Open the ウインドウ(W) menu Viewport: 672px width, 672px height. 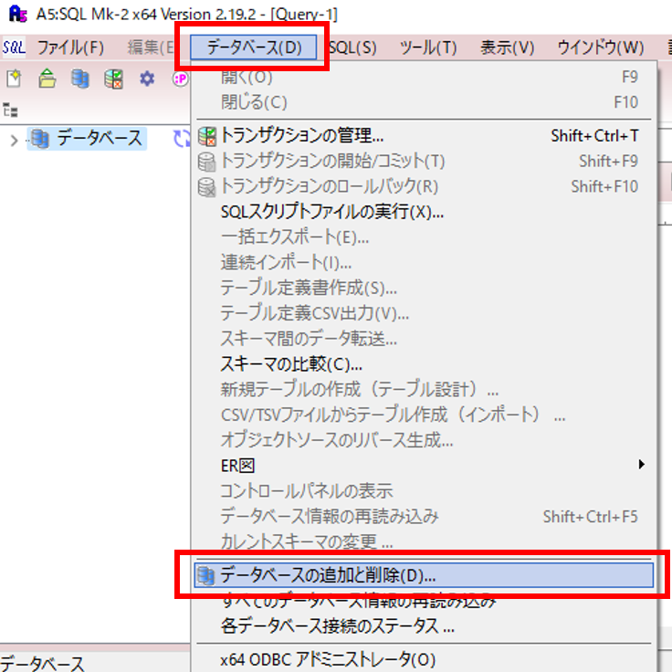click(x=601, y=47)
